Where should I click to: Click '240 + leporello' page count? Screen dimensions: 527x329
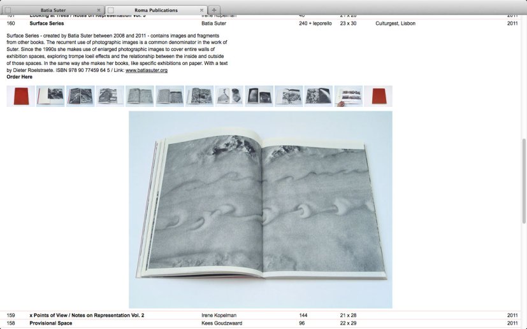[315, 24]
